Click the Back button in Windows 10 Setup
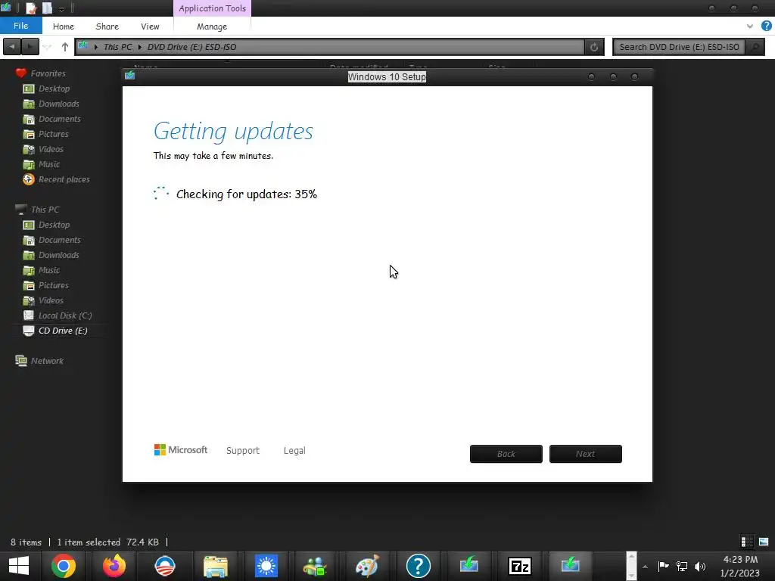Image resolution: width=775 pixels, height=581 pixels. click(506, 454)
